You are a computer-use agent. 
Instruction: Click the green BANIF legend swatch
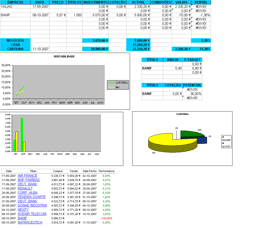(223, 140)
